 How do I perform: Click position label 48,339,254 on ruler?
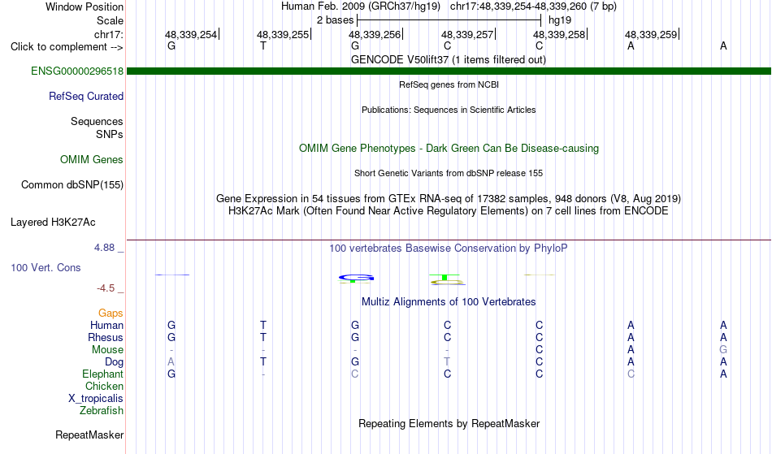[191, 34]
